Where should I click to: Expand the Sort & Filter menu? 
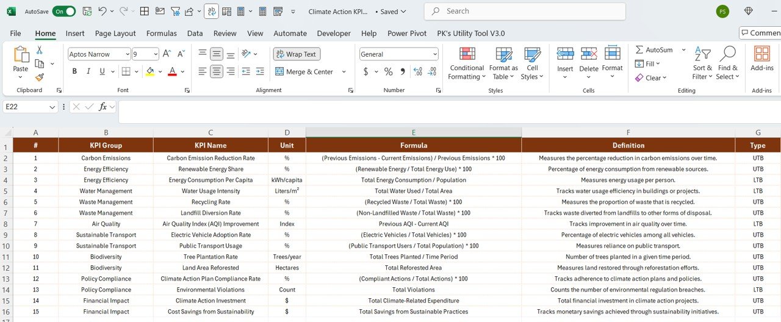pos(702,63)
